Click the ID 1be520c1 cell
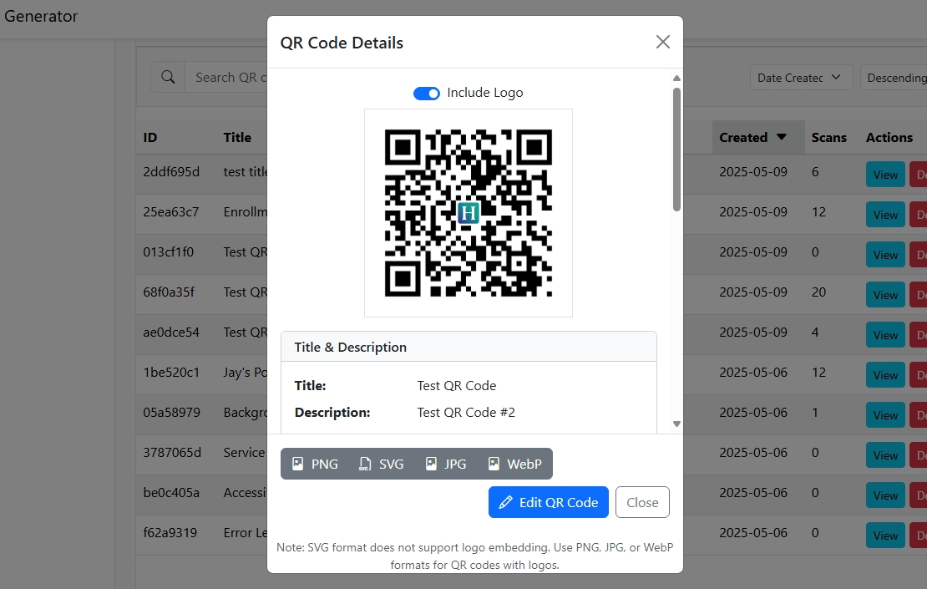The width and height of the screenshot is (927, 589). 171,373
